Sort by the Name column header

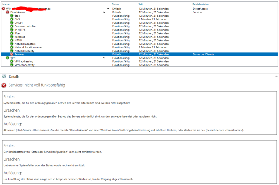tap(6, 4)
